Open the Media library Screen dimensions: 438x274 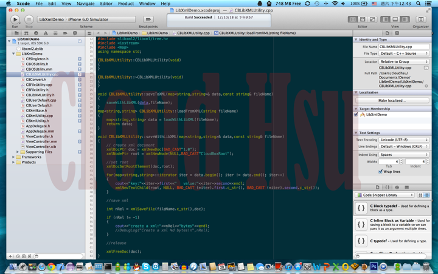[407, 188]
